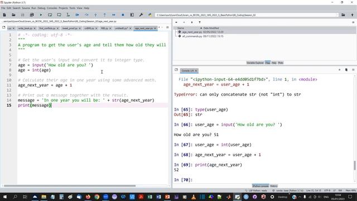The height and width of the screenshot is (201, 357).
Task: Browse console tabs icon
Action: tap(176, 70)
